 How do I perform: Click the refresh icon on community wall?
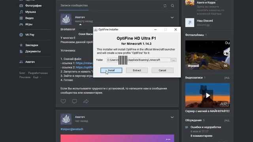pyautogui.click(x=165, y=6)
